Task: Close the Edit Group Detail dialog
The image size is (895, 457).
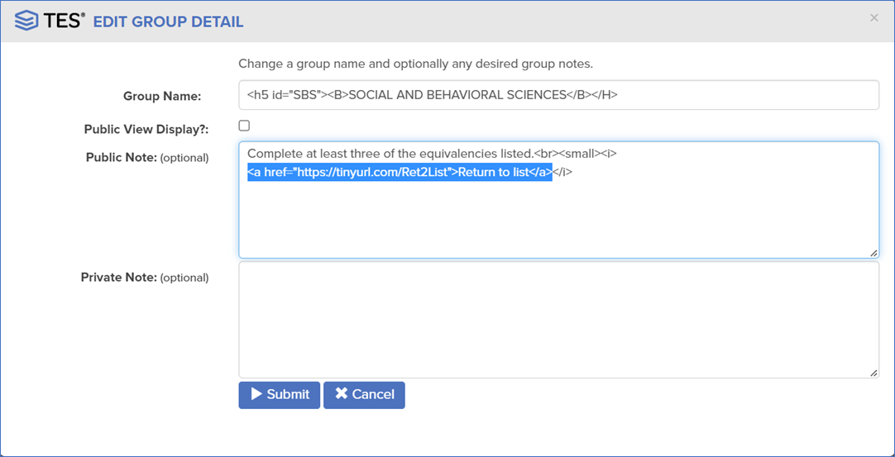Action: click(874, 17)
